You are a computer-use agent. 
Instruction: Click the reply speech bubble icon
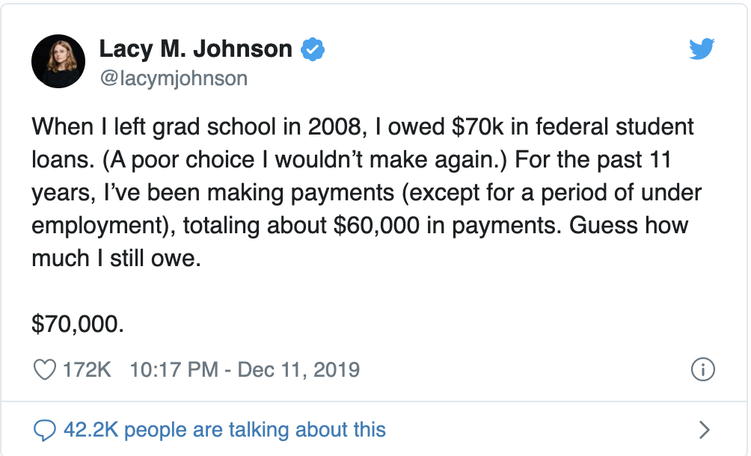(x=45, y=430)
